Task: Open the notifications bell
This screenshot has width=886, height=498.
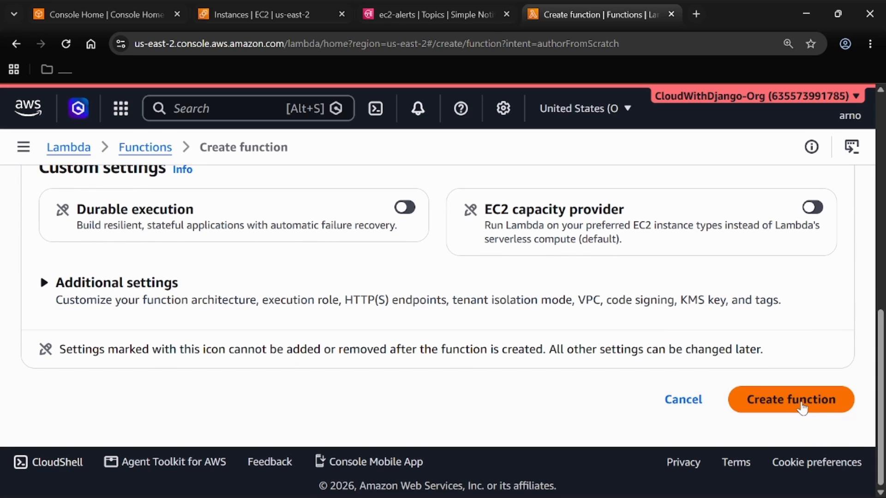Action: click(x=418, y=108)
